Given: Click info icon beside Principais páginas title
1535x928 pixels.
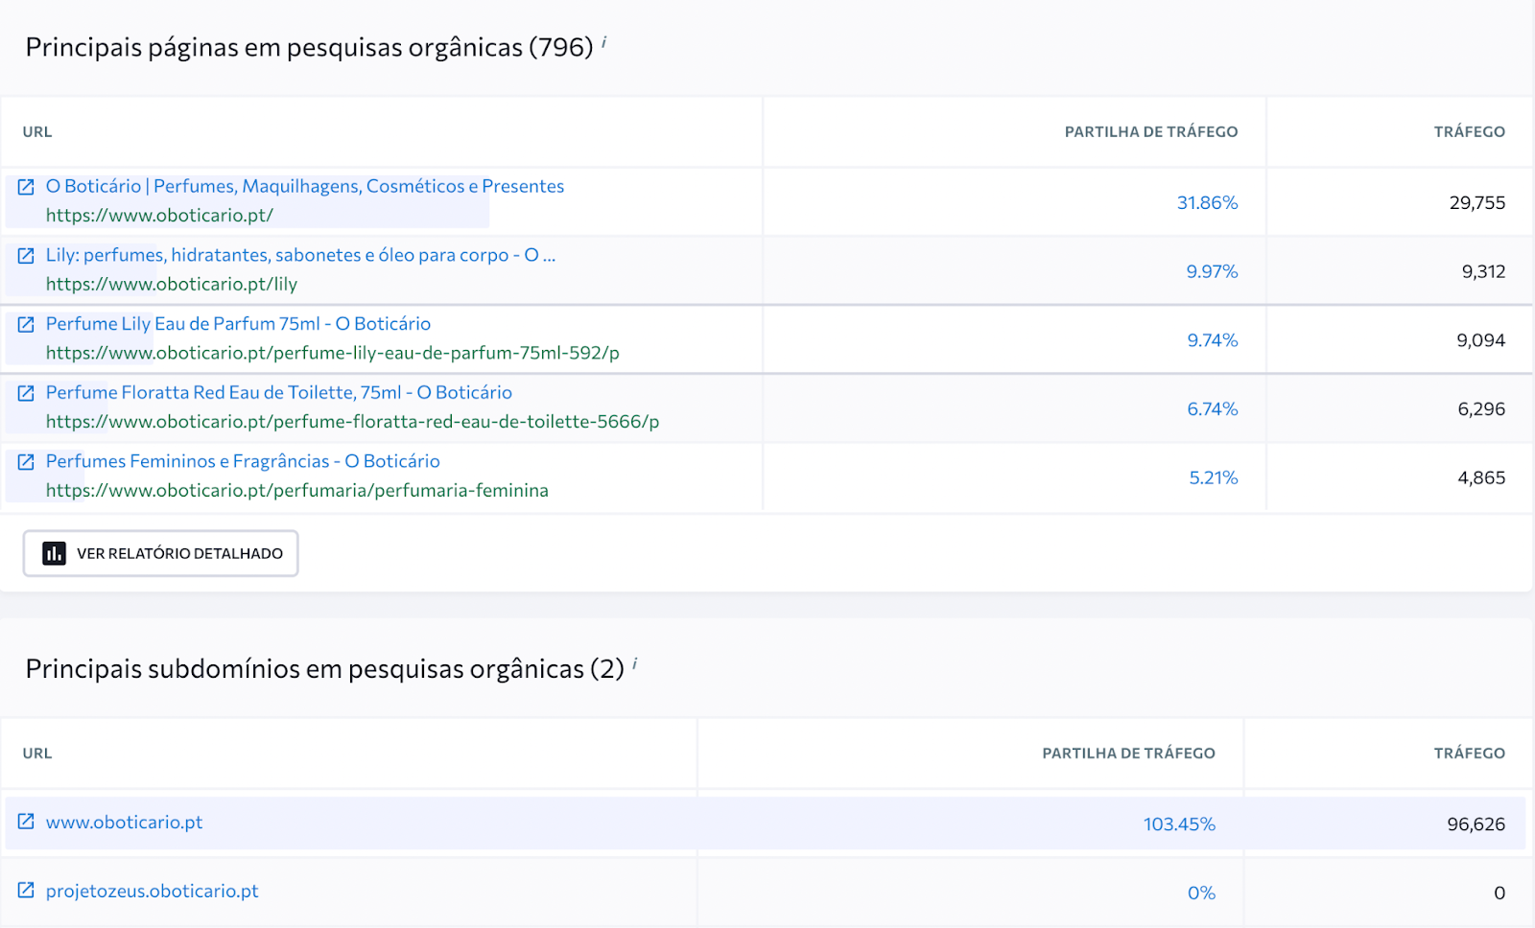Looking at the screenshot, I should point(603,41).
